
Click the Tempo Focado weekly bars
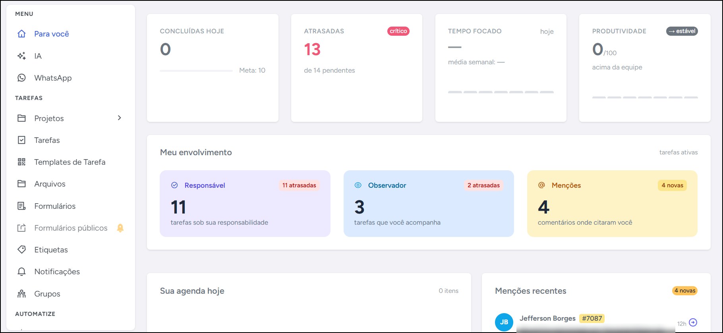(x=501, y=92)
